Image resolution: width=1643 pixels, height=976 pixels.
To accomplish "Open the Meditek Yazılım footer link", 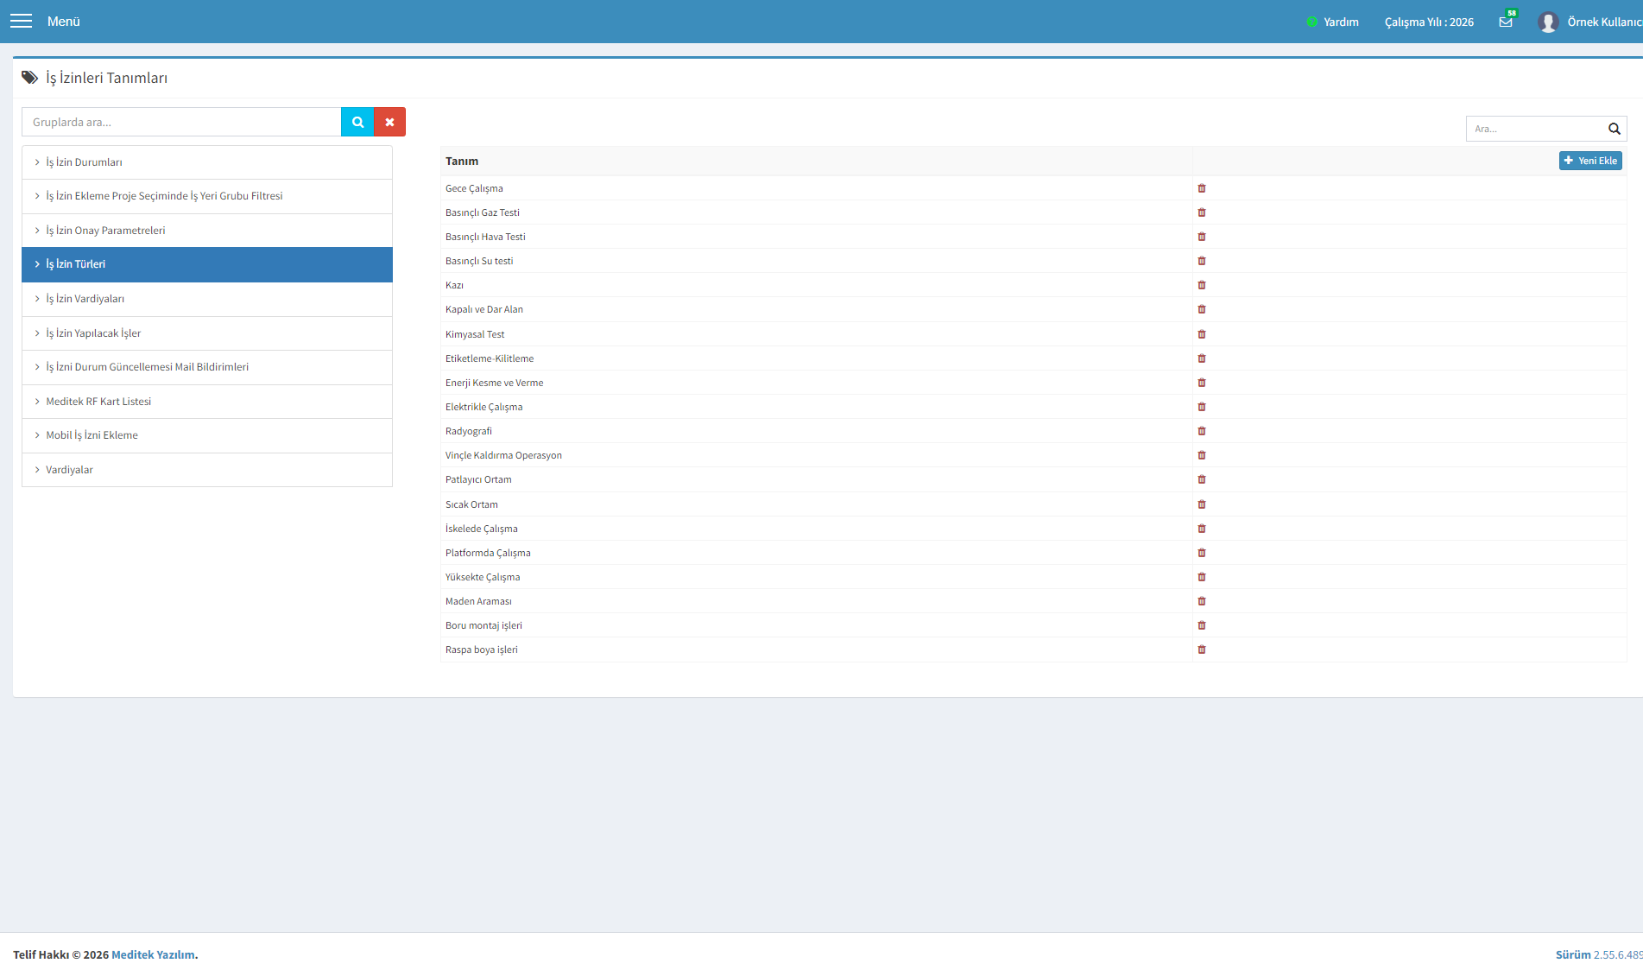I will [153, 954].
